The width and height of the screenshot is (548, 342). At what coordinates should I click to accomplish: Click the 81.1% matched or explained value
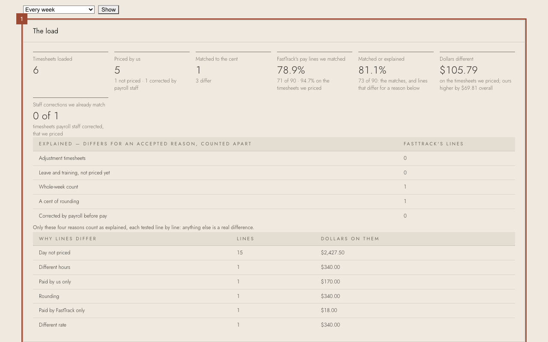pos(372,70)
